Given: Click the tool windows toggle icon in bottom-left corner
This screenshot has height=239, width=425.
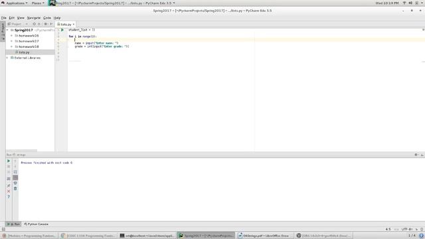Looking at the screenshot, I should [x=3, y=229].
